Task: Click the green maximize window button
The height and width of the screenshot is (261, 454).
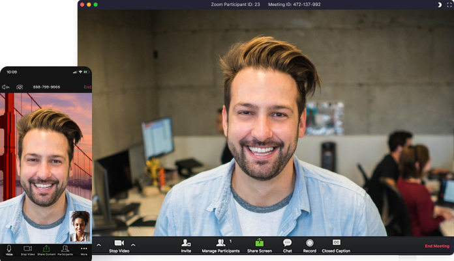Action: coord(95,5)
